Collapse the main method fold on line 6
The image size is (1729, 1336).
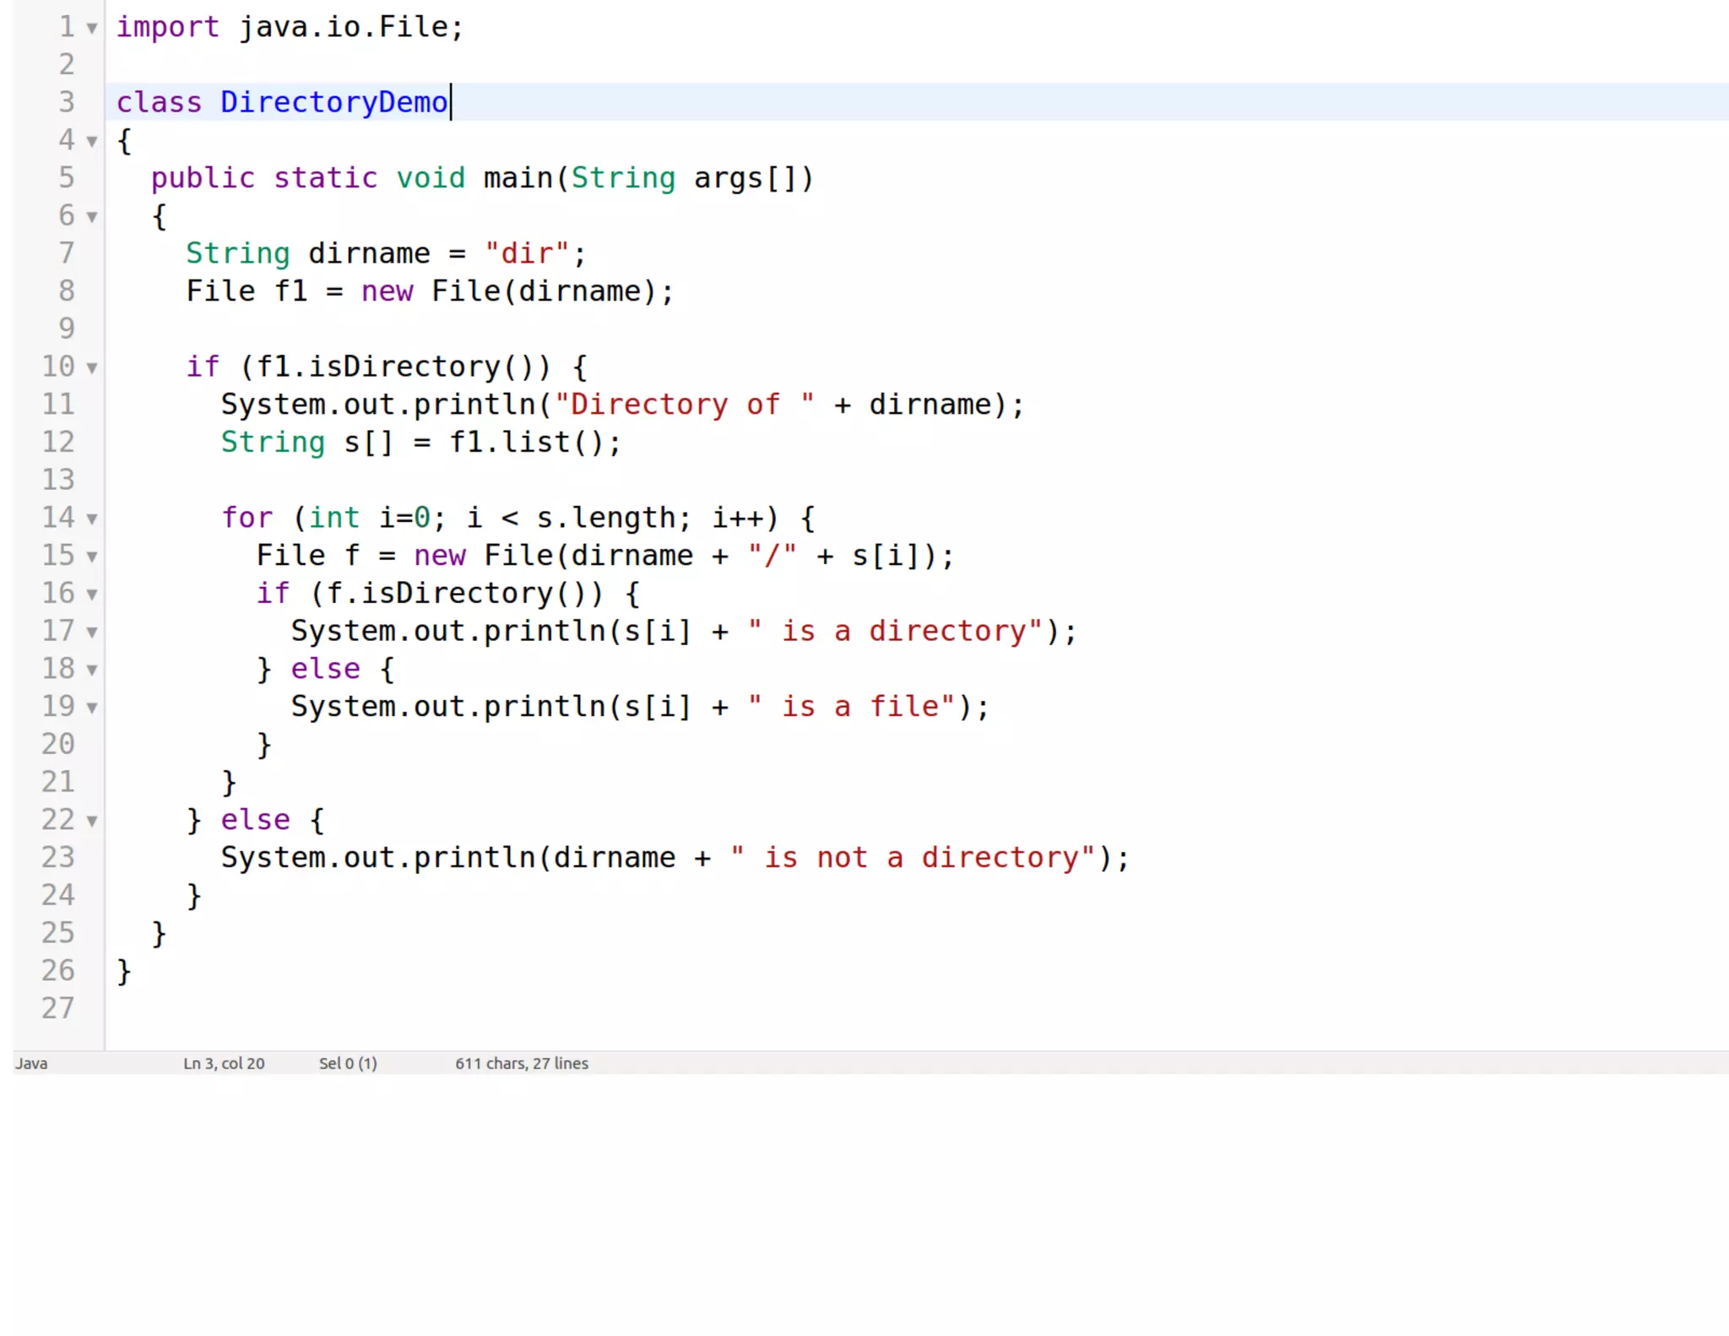(91, 217)
